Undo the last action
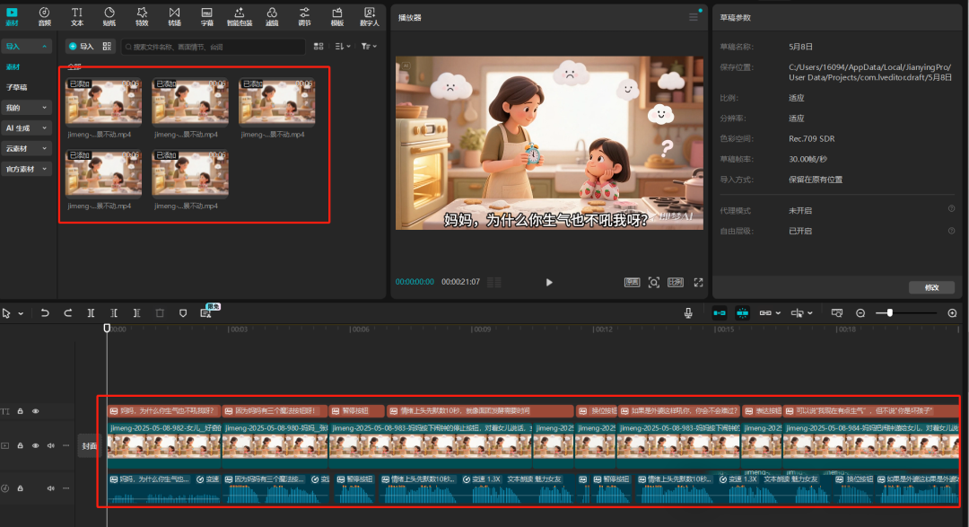Screen dimensions: 969x527 coord(45,313)
